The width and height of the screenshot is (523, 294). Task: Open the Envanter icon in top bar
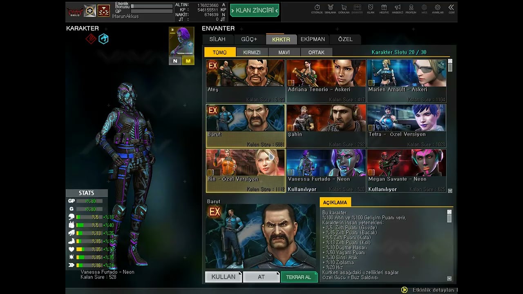point(358,7)
